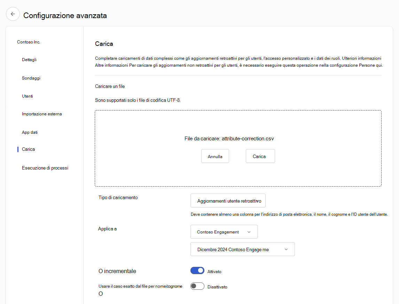Click the Tipo di caricamento label
Viewport: 399px width, 304px height.
[118, 197]
